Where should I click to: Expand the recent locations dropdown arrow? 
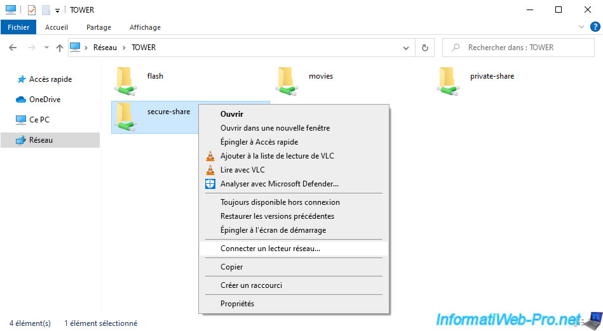(x=46, y=48)
